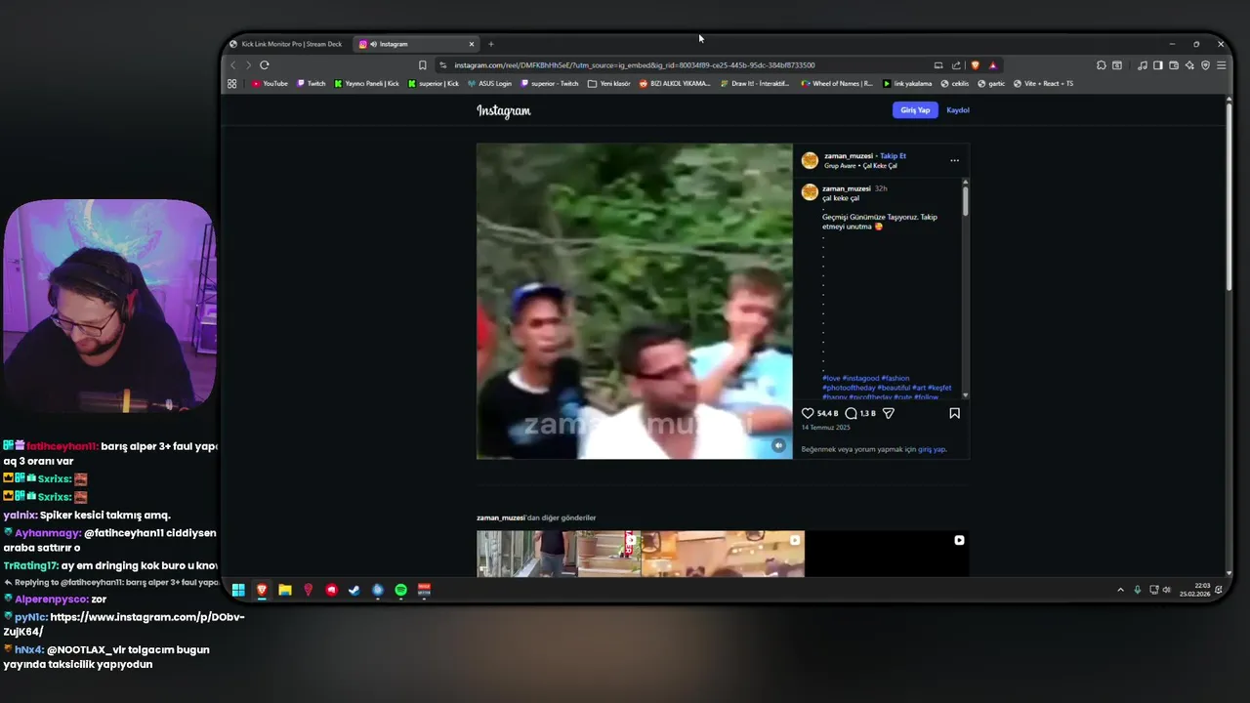The height and width of the screenshot is (703, 1250).
Task: Open the Brave Rewards triangle icon
Action: [x=992, y=65]
